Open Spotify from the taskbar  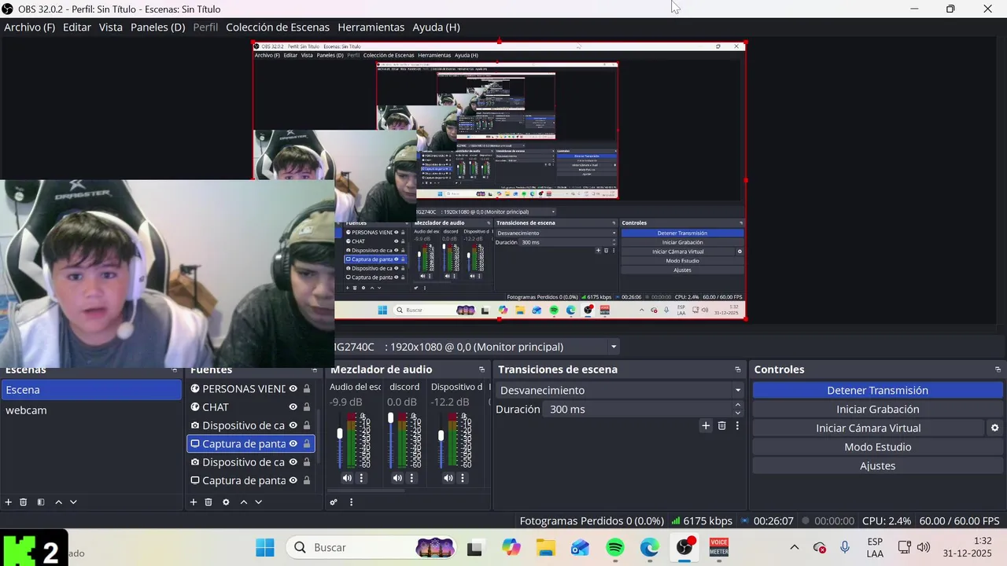coord(615,547)
